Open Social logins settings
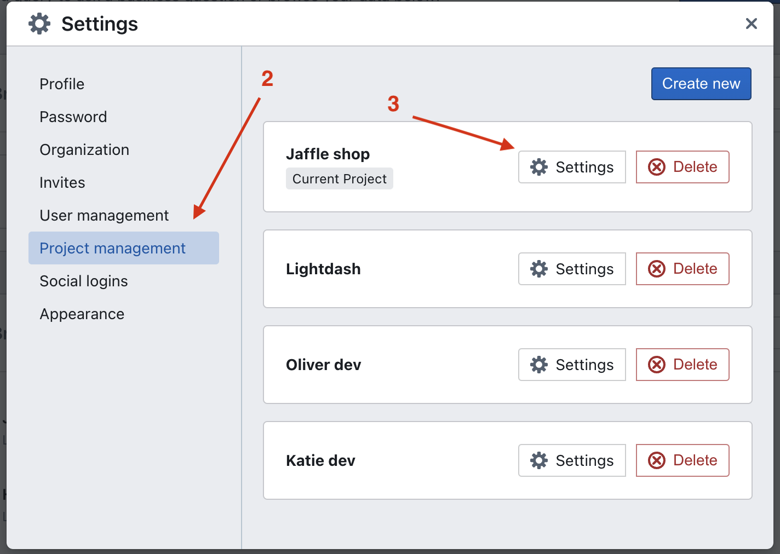The height and width of the screenshot is (554, 780). pos(84,281)
